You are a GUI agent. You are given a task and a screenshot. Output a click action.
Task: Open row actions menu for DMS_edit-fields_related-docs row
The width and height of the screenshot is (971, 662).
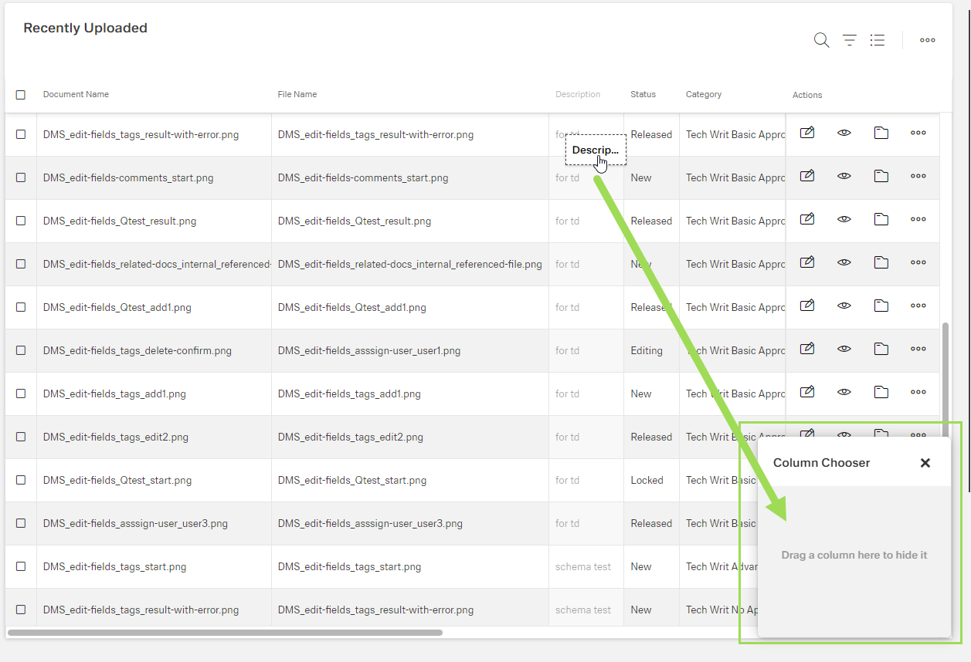[918, 262]
